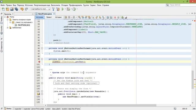Screen dimensions: 196x110
Task: Run the project with the green arrow
Action: pyautogui.click(x=62, y=9)
